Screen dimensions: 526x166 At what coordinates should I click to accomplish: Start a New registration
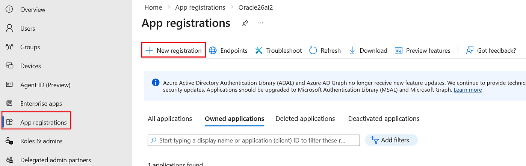coord(174,50)
